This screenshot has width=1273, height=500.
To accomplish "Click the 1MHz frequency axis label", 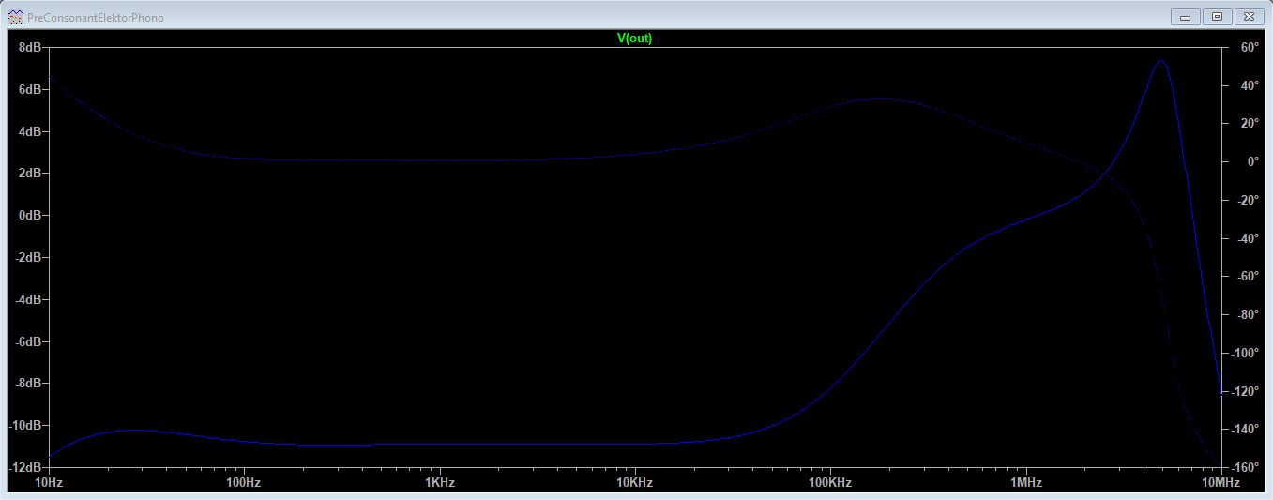I will 1026,483.
